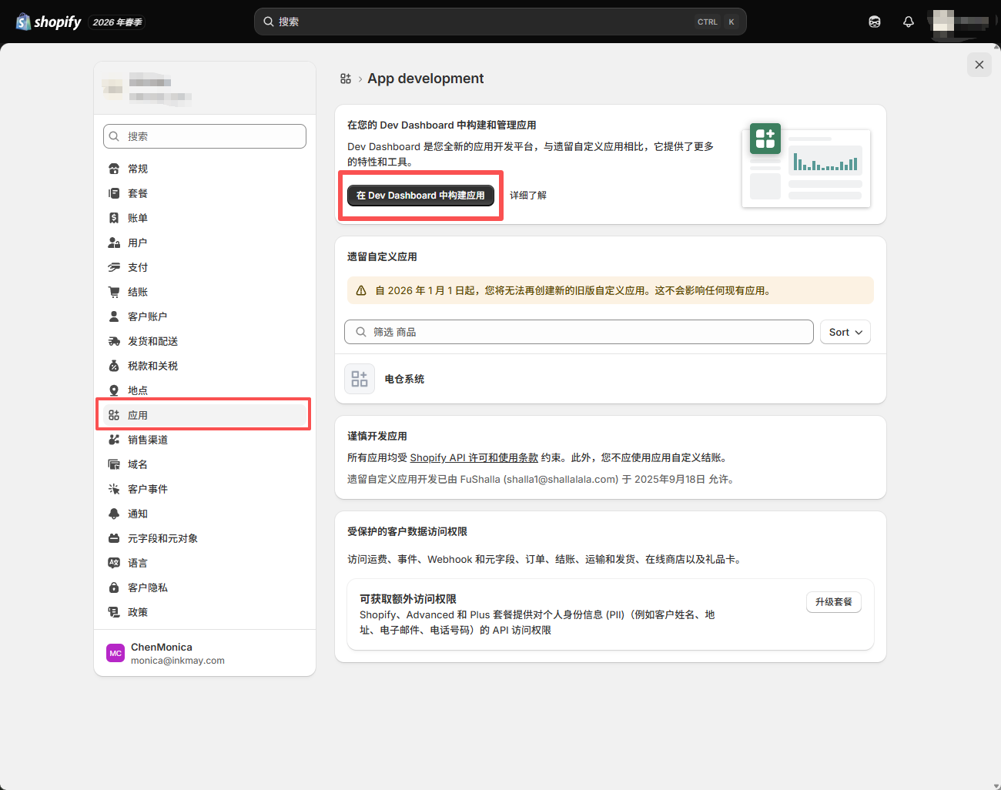Click the 域名 domains icon

point(114,464)
